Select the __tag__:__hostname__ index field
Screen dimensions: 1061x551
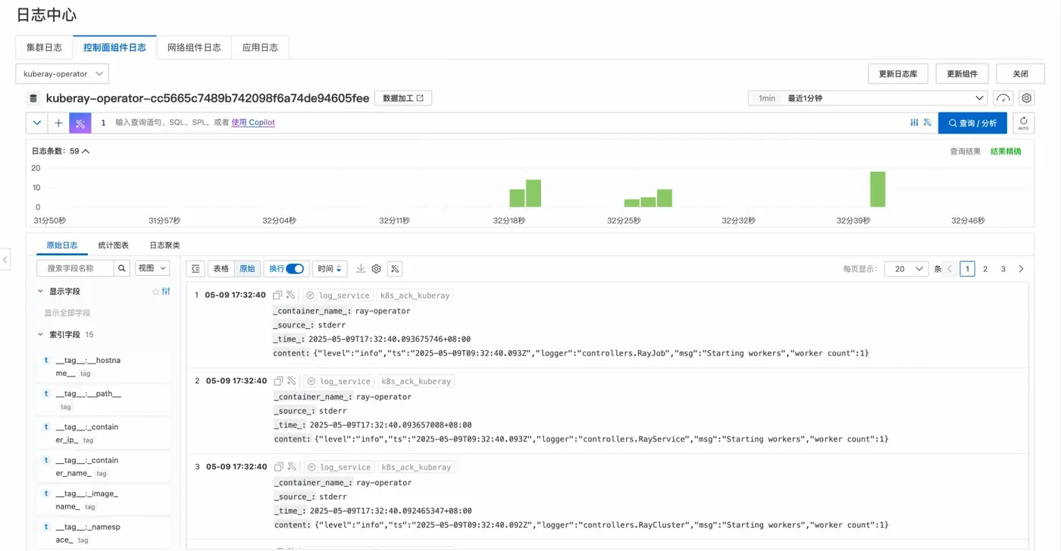pyautogui.click(x=103, y=367)
